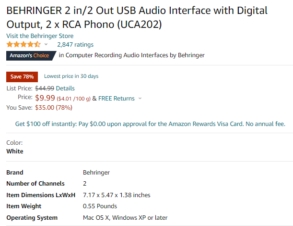This screenshot has height=226, width=293.
Task: Open the FREE Returns link
Action: tap(117, 99)
